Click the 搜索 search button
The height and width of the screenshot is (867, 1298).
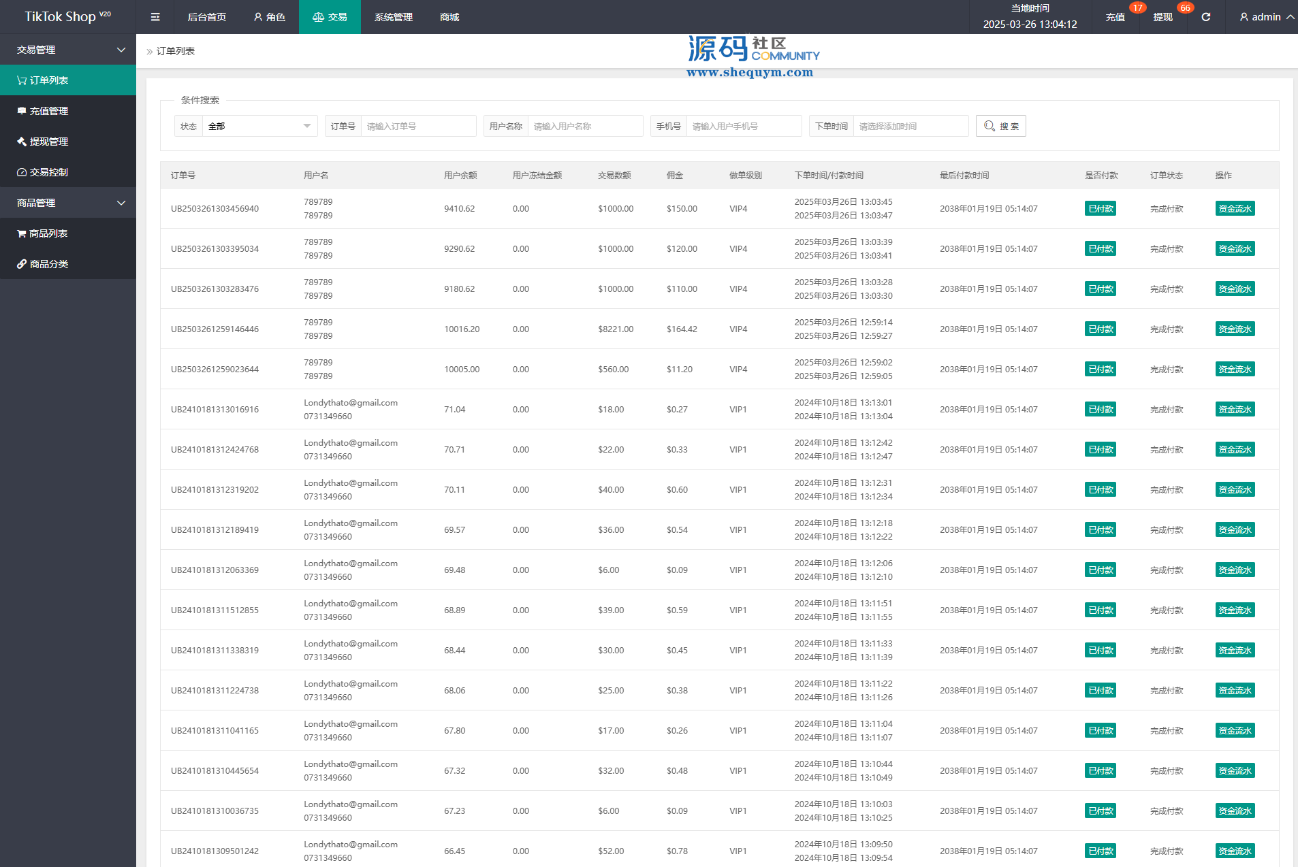pyautogui.click(x=1000, y=126)
